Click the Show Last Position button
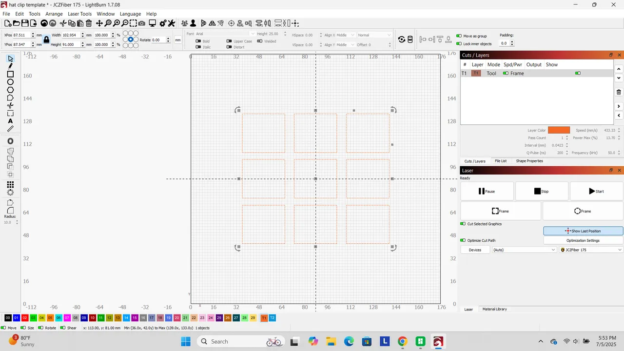 [x=583, y=231]
